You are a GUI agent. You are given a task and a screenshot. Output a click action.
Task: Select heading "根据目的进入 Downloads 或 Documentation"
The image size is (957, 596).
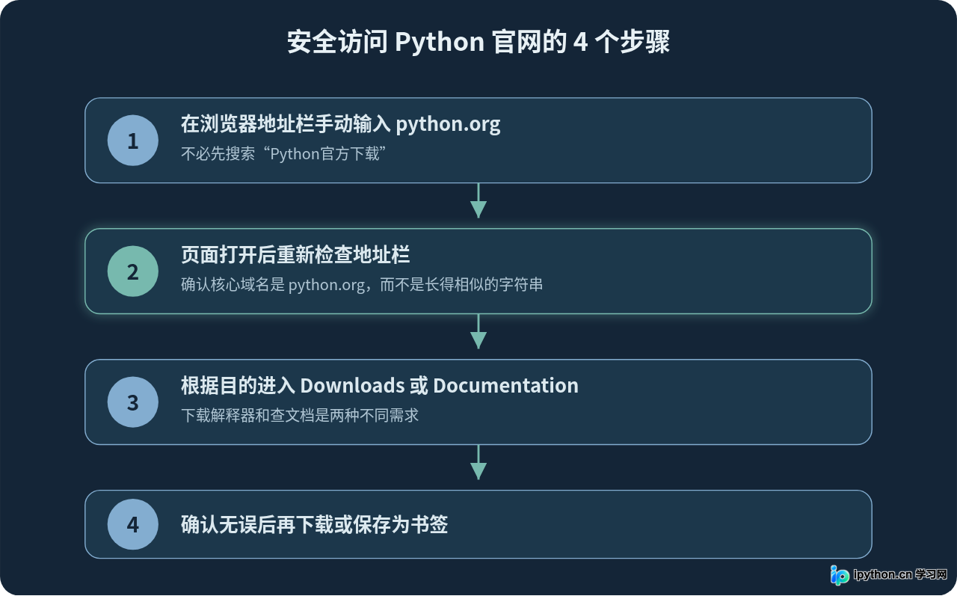click(x=380, y=385)
